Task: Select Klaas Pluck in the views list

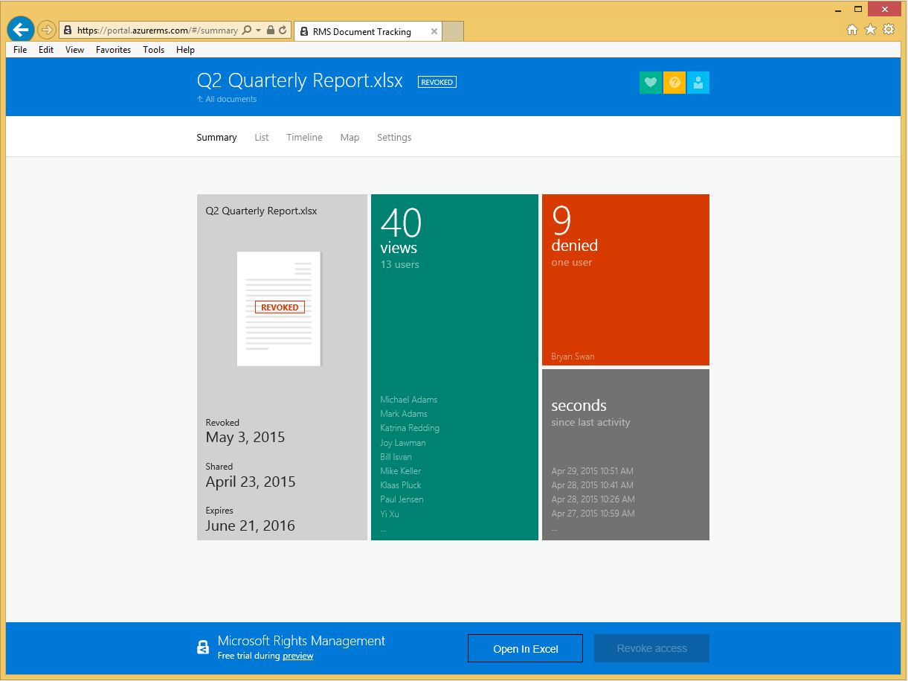Action: 400,485
